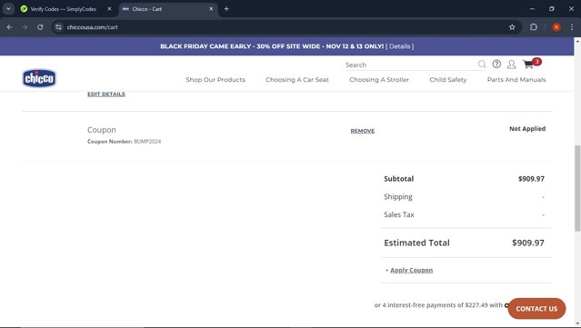The image size is (581, 328).
Task: Open the Parts And Manuals menu
Action: point(516,80)
